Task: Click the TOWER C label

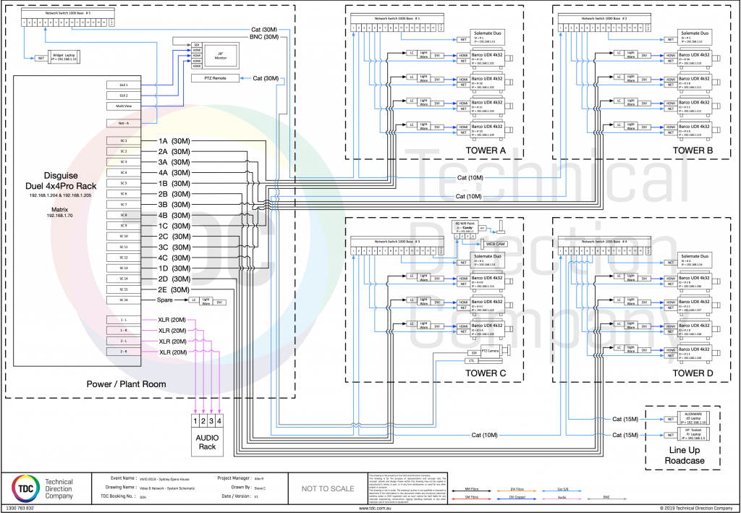Action: point(486,373)
